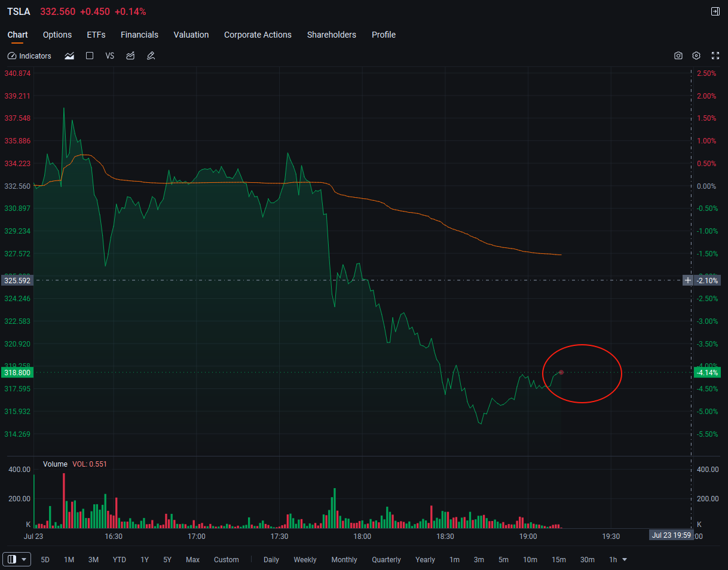Choose the Custom time range
Screen dimensions: 728x570
pyautogui.click(x=227, y=560)
